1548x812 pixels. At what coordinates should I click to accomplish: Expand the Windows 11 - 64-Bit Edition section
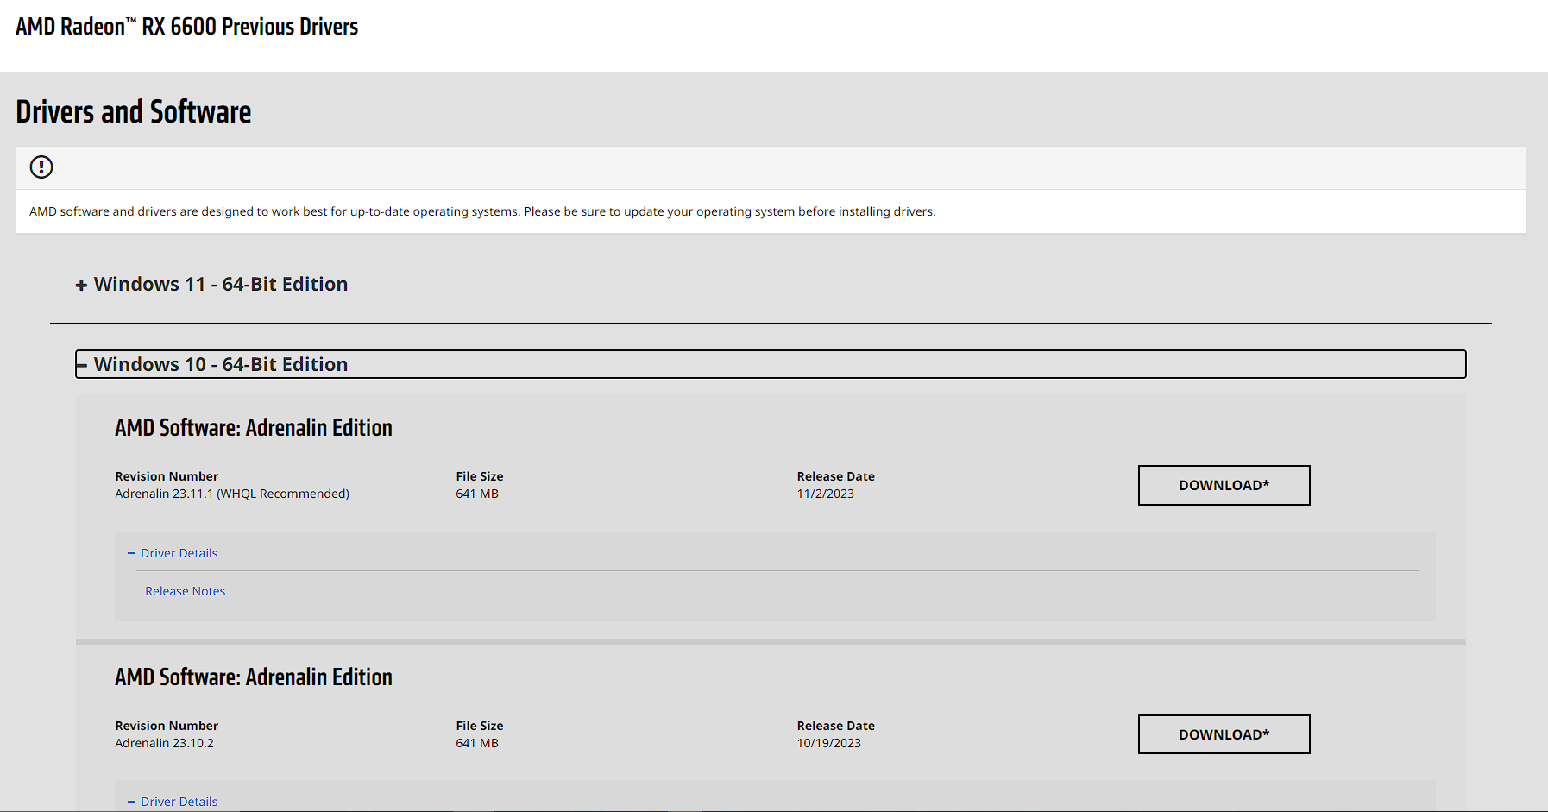211,284
